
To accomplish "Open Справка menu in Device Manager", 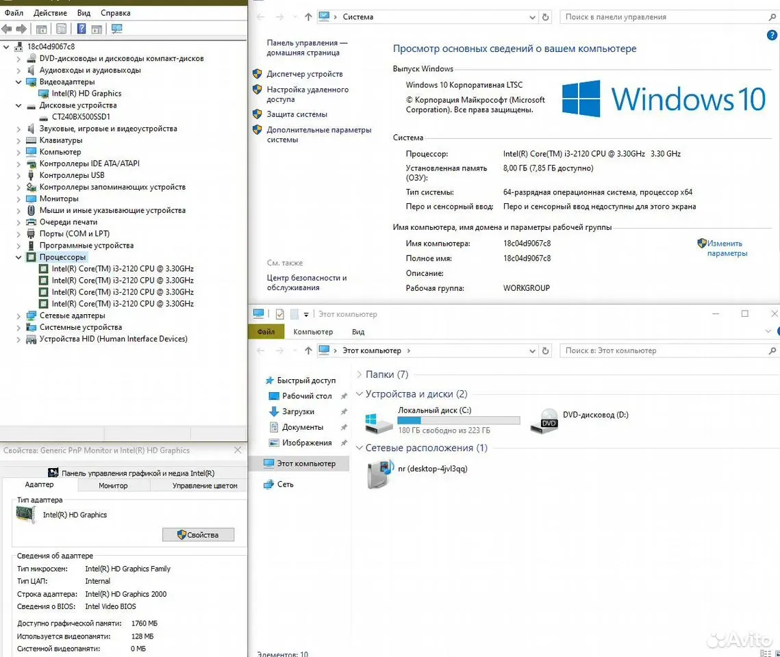I will click(116, 13).
